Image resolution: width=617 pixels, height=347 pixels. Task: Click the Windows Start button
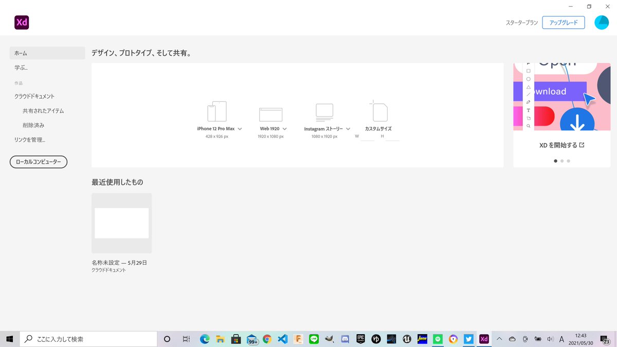coord(9,339)
